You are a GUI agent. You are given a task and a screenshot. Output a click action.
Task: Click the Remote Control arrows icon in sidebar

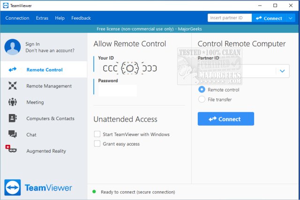click(x=13, y=70)
